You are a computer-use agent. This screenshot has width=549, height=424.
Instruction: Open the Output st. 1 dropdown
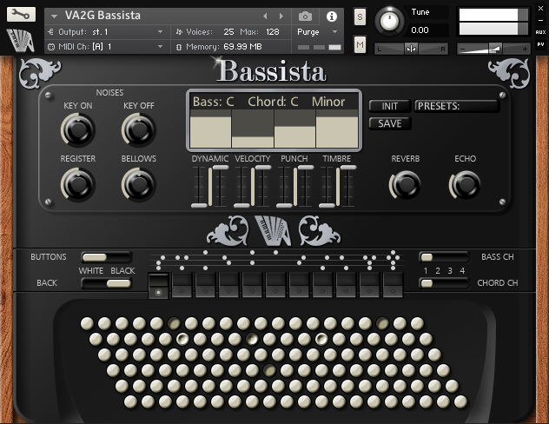click(104, 31)
